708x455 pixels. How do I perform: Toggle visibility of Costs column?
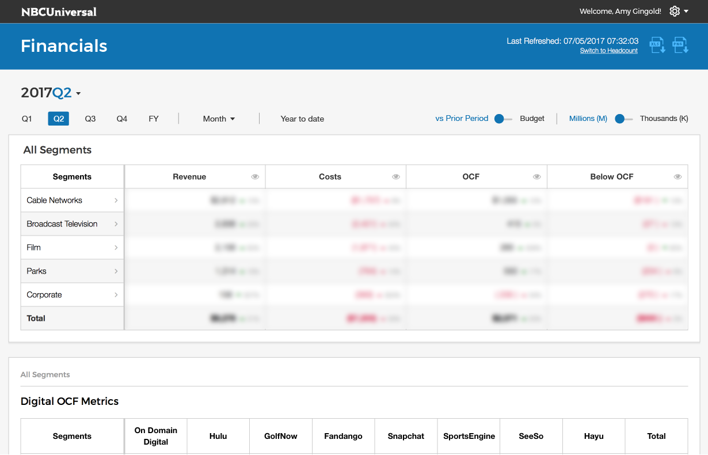coord(396,177)
